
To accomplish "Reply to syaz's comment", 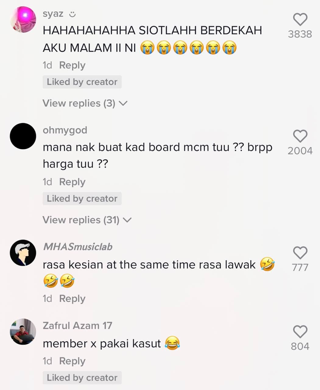I will pos(72,65).
